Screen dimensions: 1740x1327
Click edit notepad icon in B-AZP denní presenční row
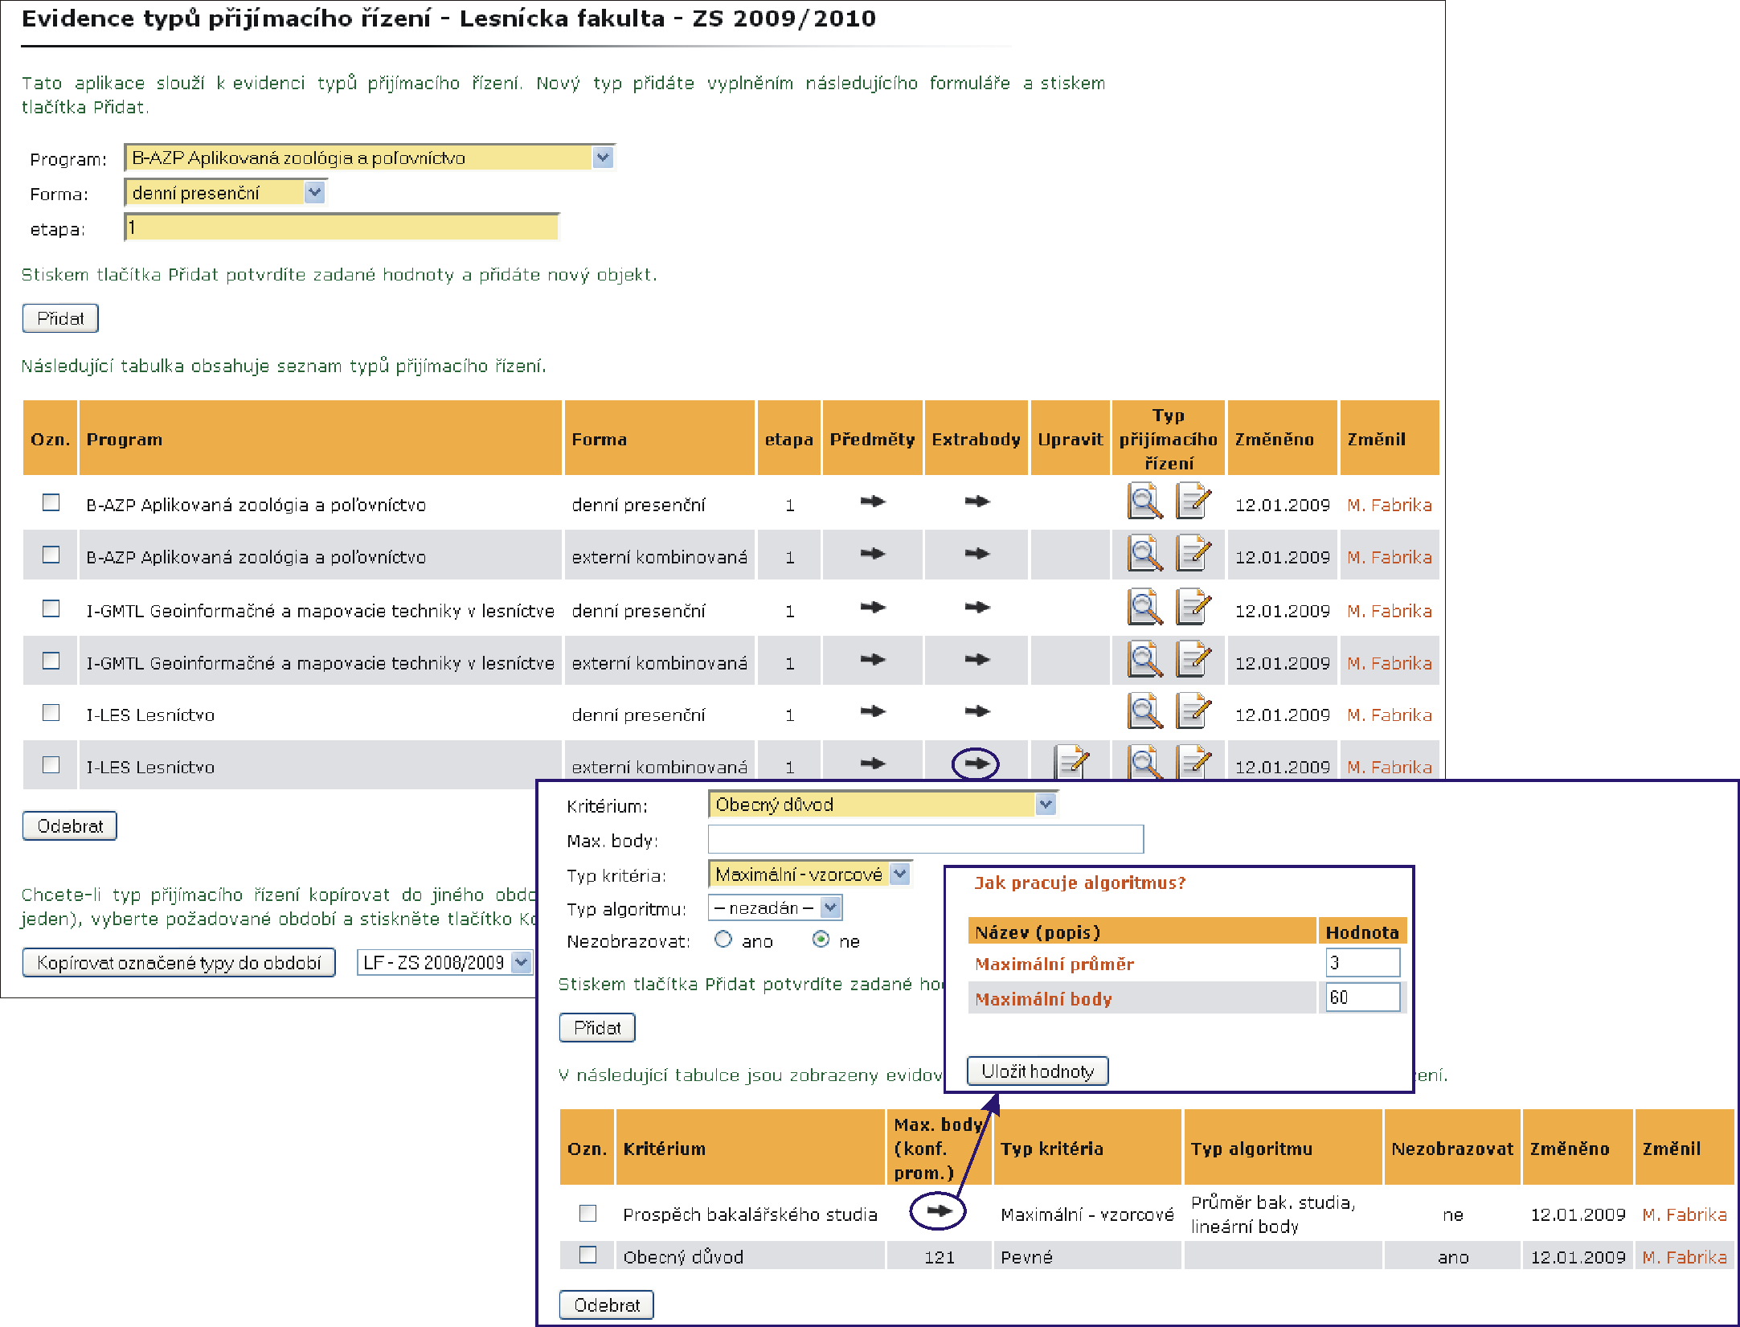(x=1193, y=501)
